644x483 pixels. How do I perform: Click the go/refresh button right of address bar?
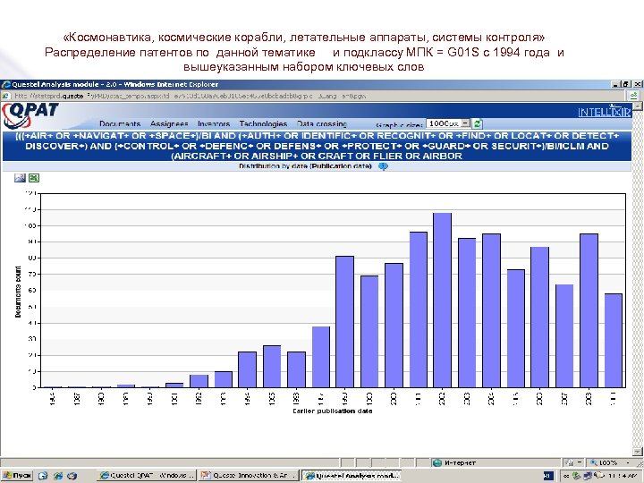coord(633,96)
